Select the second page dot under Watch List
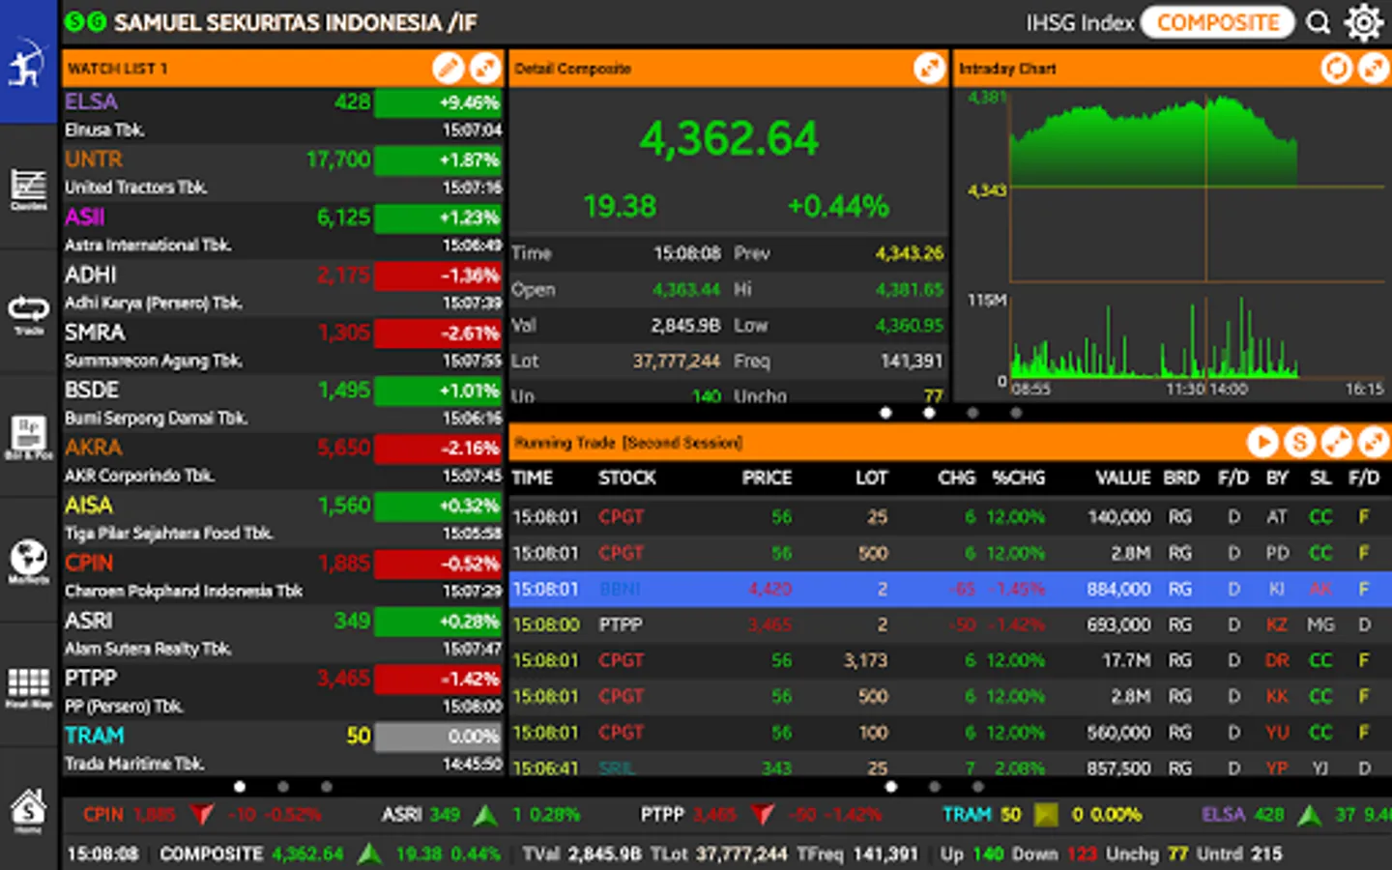1392x870 pixels. 283,787
